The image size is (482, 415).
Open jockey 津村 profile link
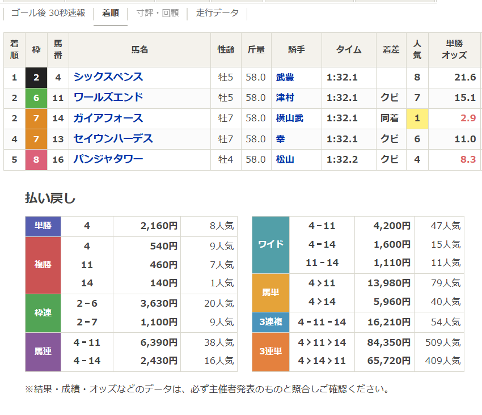285,98
